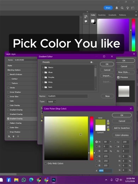Click the gradient Name field showing Custom
Viewport: 138px width, 184px height.
pyautogui.click(x=68, y=96)
